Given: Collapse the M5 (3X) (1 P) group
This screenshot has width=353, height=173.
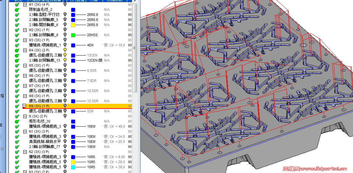Looking at the screenshot, I should click(25, 65).
